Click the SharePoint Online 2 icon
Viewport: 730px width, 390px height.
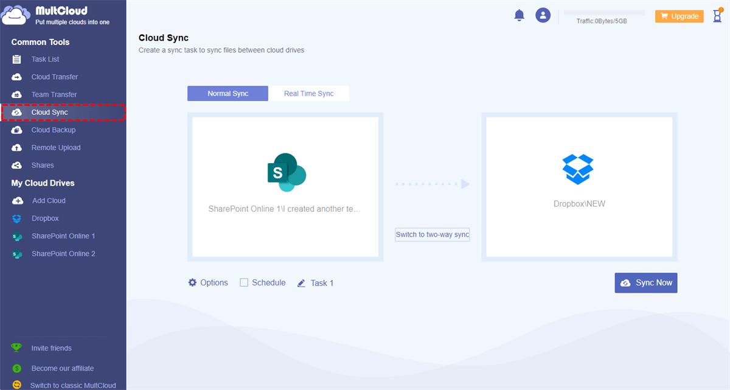pos(17,254)
